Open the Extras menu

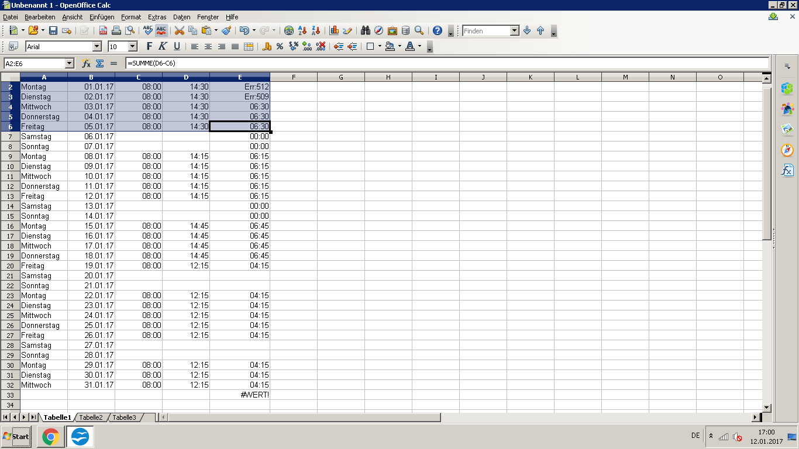click(157, 17)
